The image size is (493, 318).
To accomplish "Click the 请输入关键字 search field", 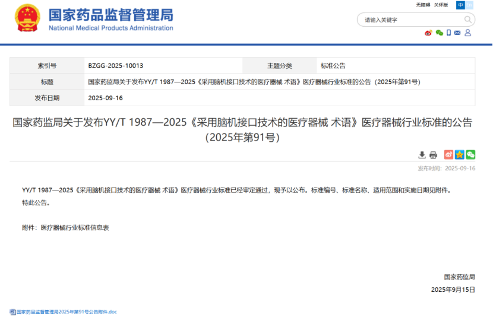I will (410, 20).
